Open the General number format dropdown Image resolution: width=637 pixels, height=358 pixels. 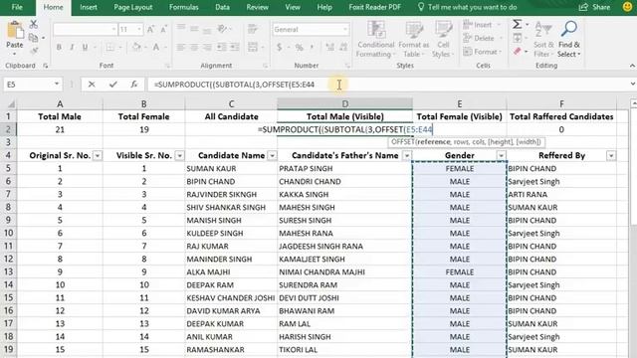(x=345, y=29)
